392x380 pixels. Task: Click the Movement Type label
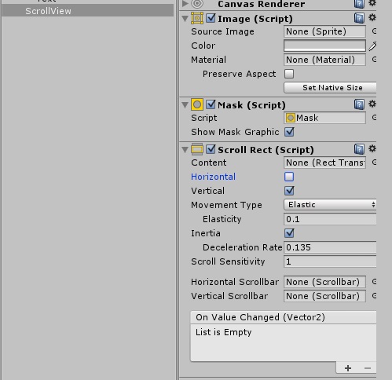coord(226,205)
